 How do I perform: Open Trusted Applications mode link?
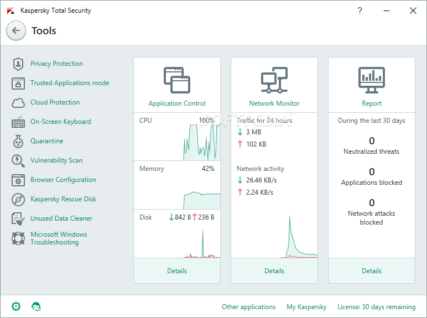[x=70, y=83]
